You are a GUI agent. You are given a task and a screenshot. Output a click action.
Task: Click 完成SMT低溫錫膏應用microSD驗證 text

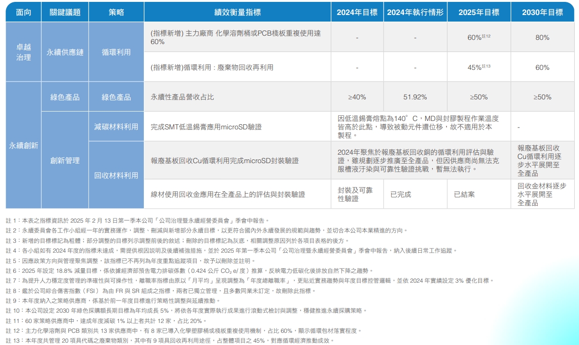coord(206,127)
